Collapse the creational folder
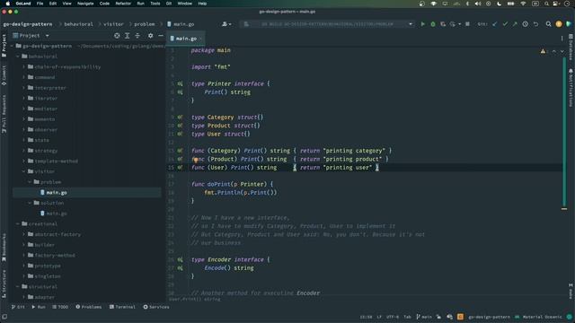Viewport: 575px width, 323px height. tap(18, 223)
